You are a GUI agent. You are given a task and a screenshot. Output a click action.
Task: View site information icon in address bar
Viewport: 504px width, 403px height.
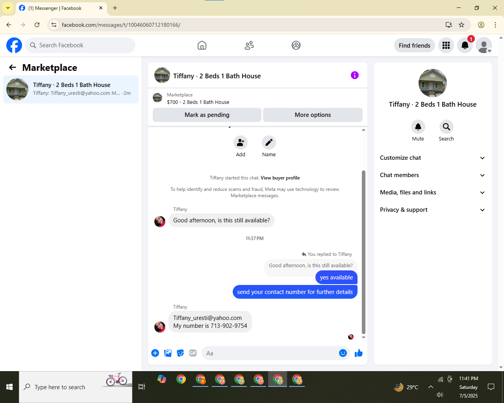pyautogui.click(x=54, y=25)
